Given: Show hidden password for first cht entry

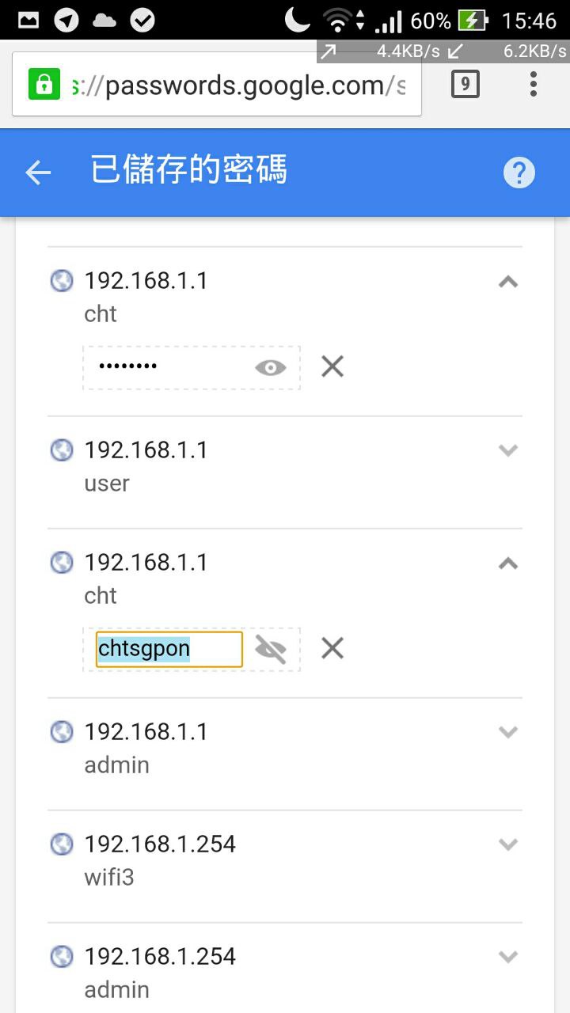Looking at the screenshot, I should [271, 367].
